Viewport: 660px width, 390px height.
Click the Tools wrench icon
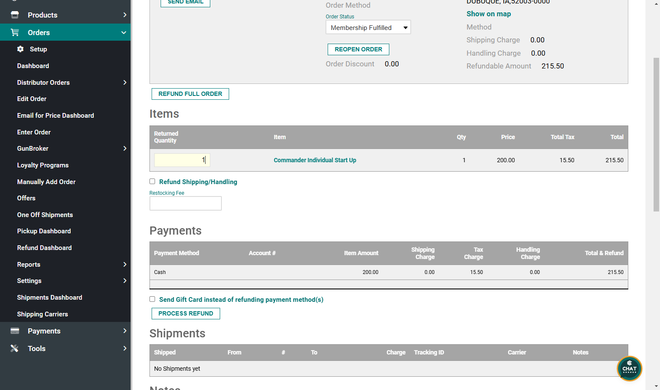(x=15, y=348)
